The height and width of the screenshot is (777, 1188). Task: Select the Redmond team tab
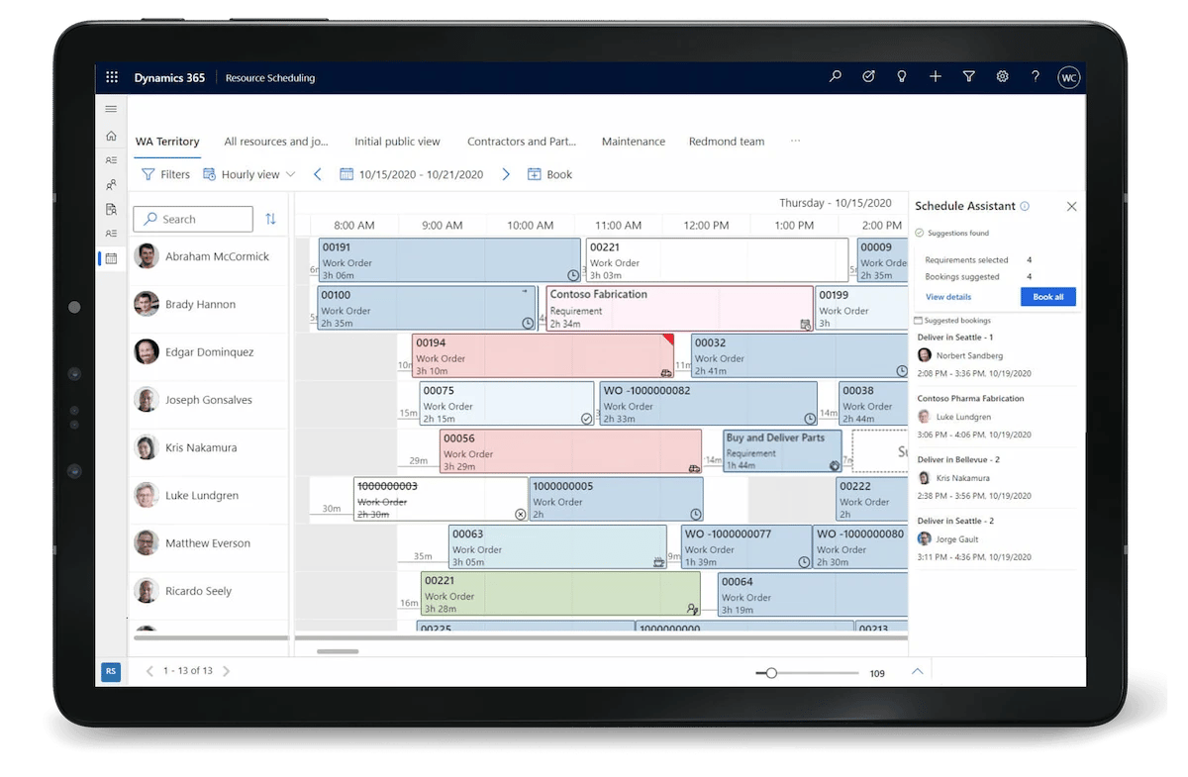(x=727, y=142)
